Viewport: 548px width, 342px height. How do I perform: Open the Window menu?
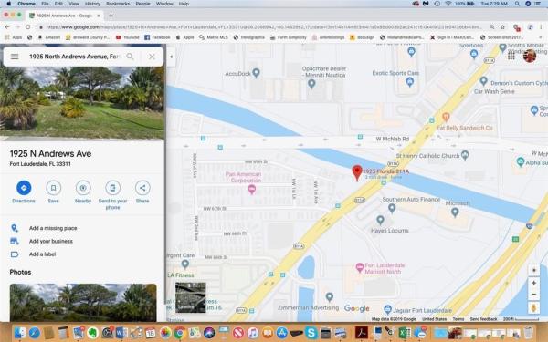164,4
